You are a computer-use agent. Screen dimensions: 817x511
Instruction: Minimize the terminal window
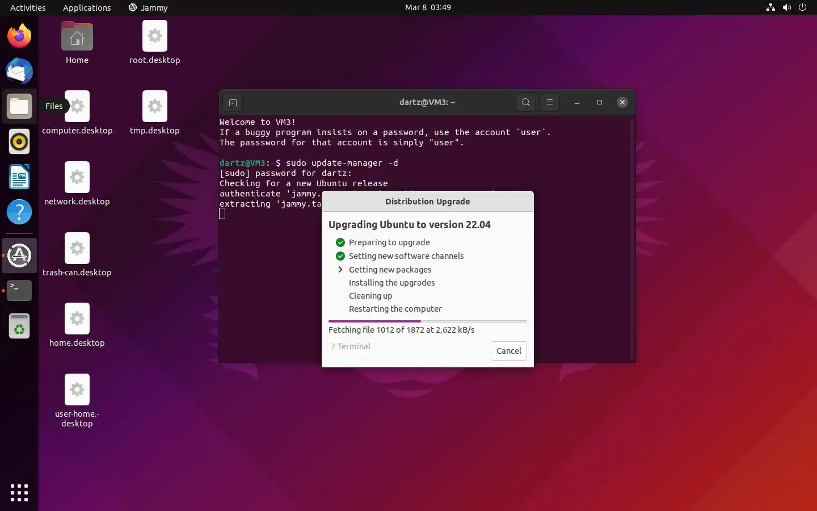pos(577,102)
